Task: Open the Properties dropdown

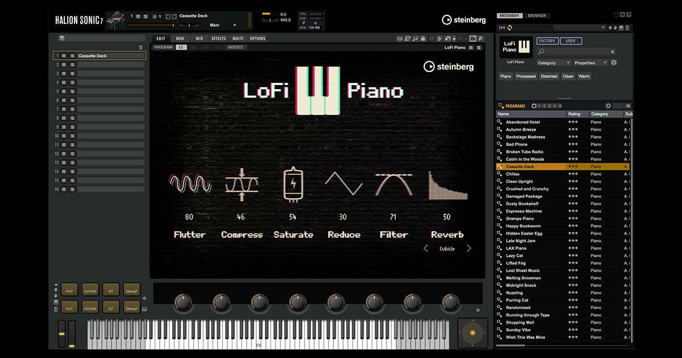Action: tap(590, 63)
